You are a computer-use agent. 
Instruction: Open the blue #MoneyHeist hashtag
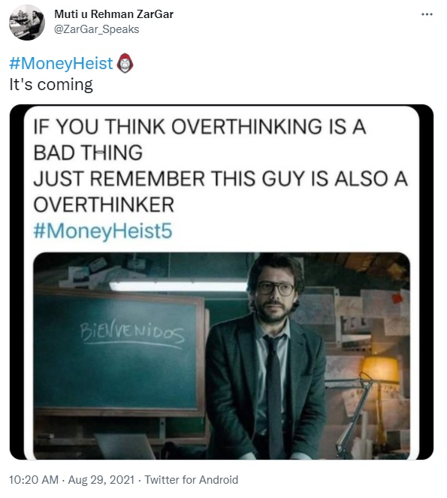[x=61, y=63]
